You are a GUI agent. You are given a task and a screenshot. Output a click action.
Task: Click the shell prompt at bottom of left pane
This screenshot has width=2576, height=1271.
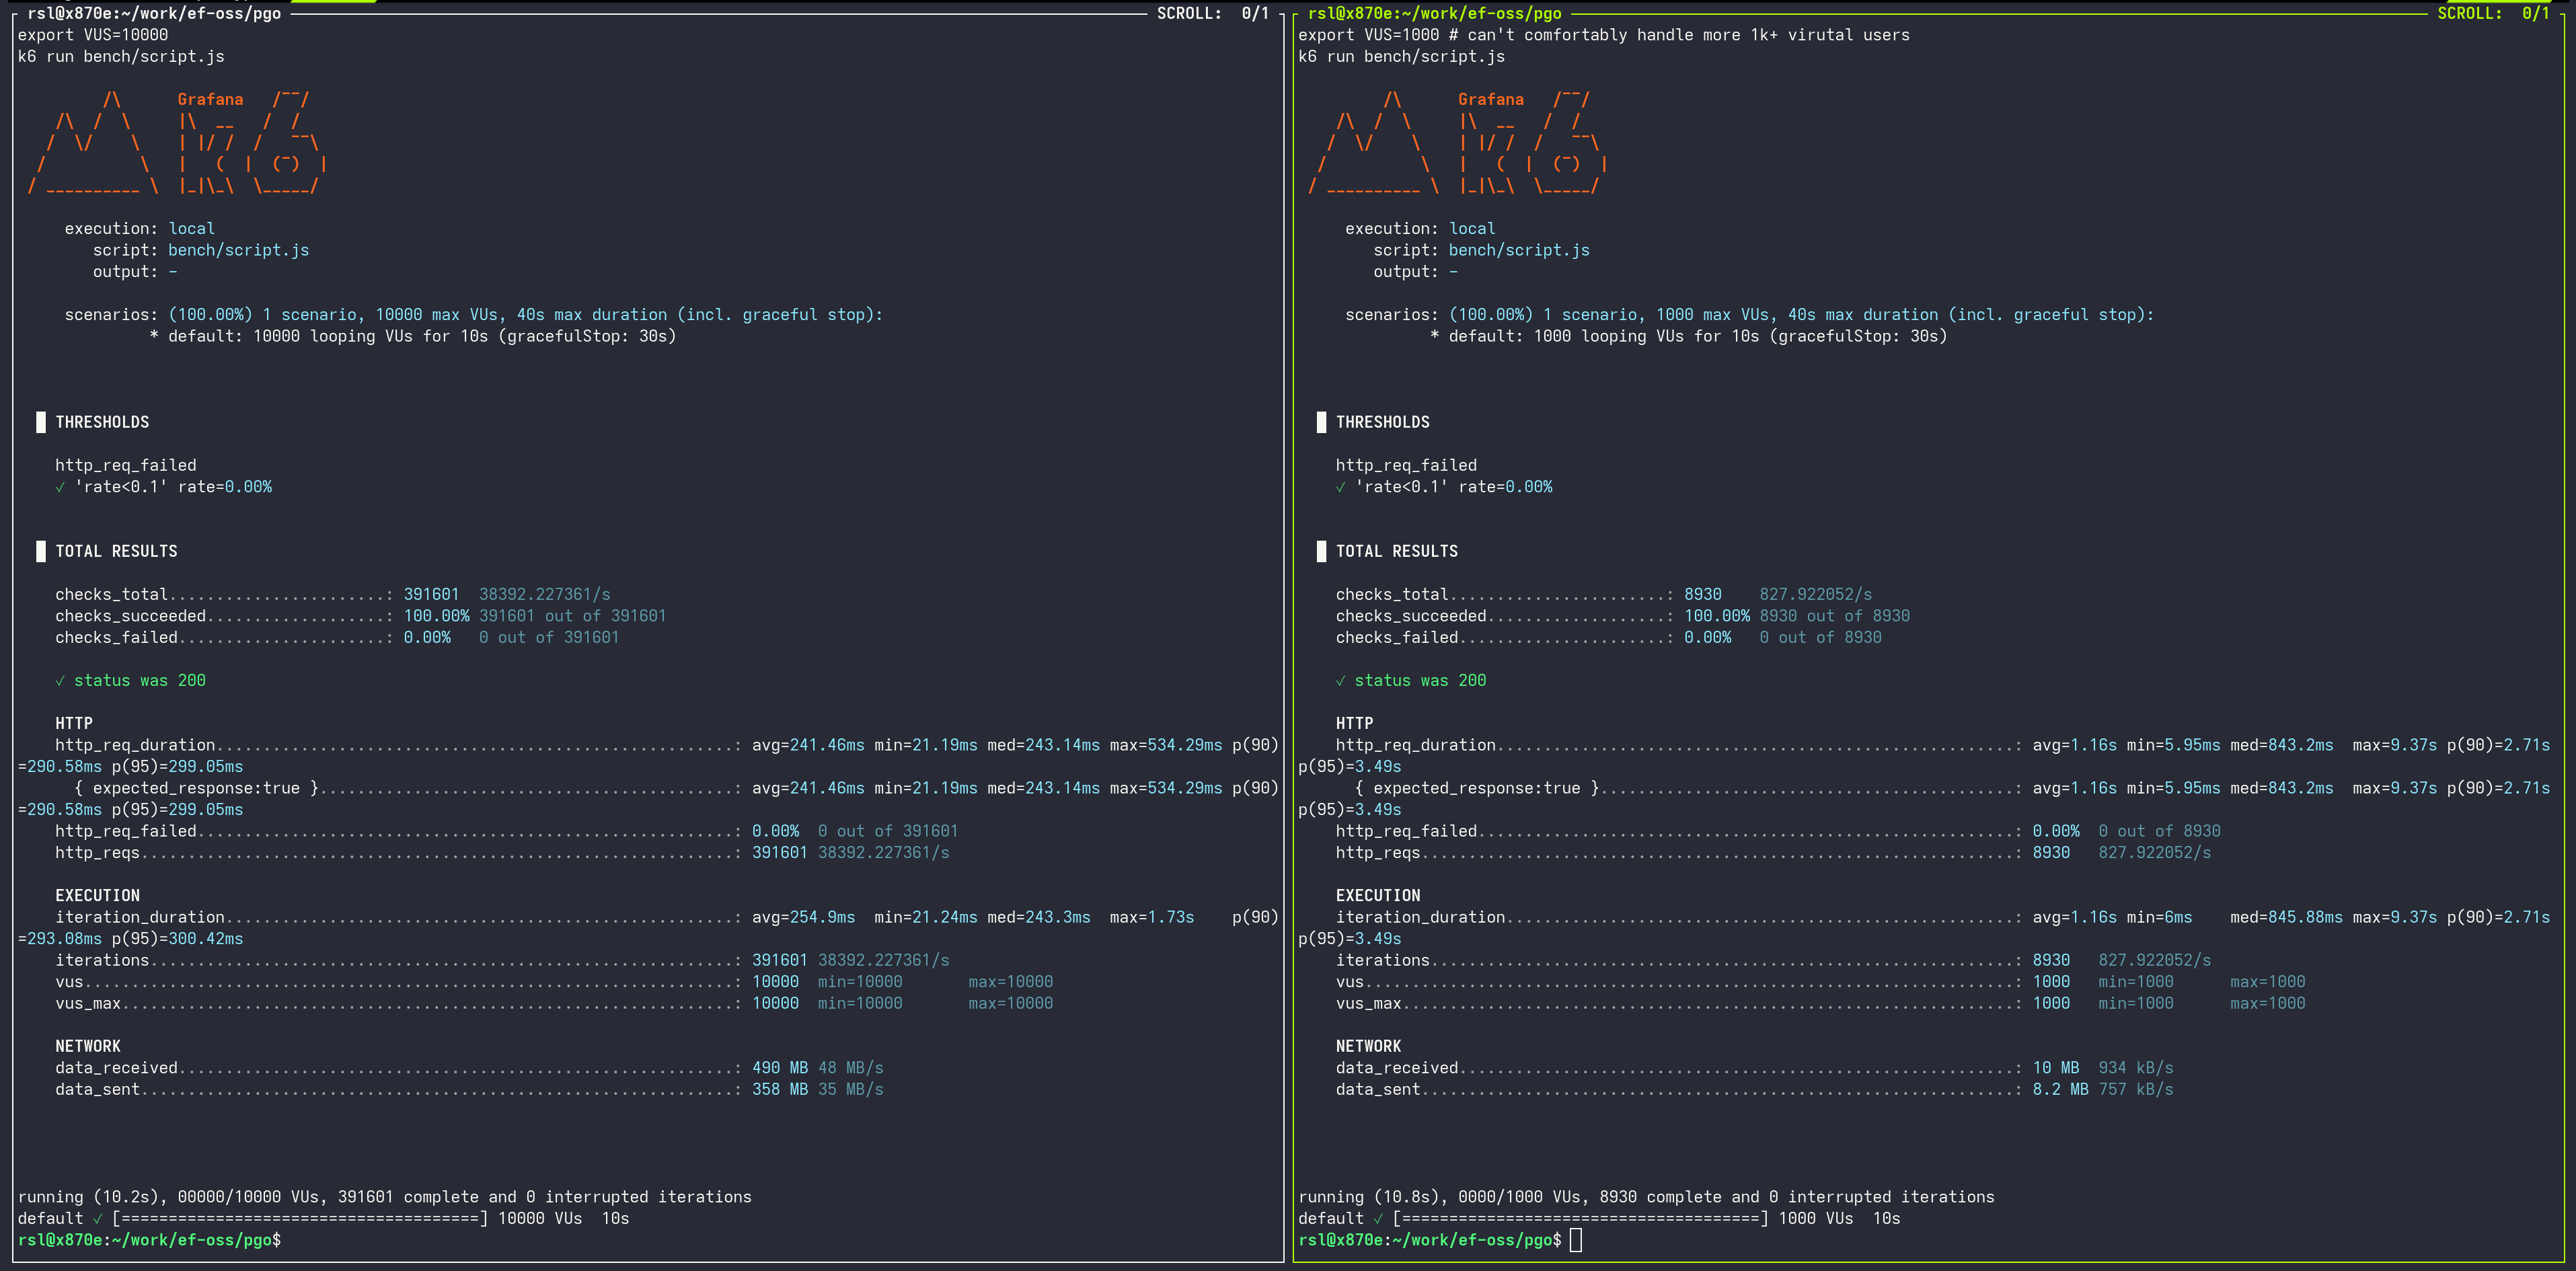(149, 1240)
